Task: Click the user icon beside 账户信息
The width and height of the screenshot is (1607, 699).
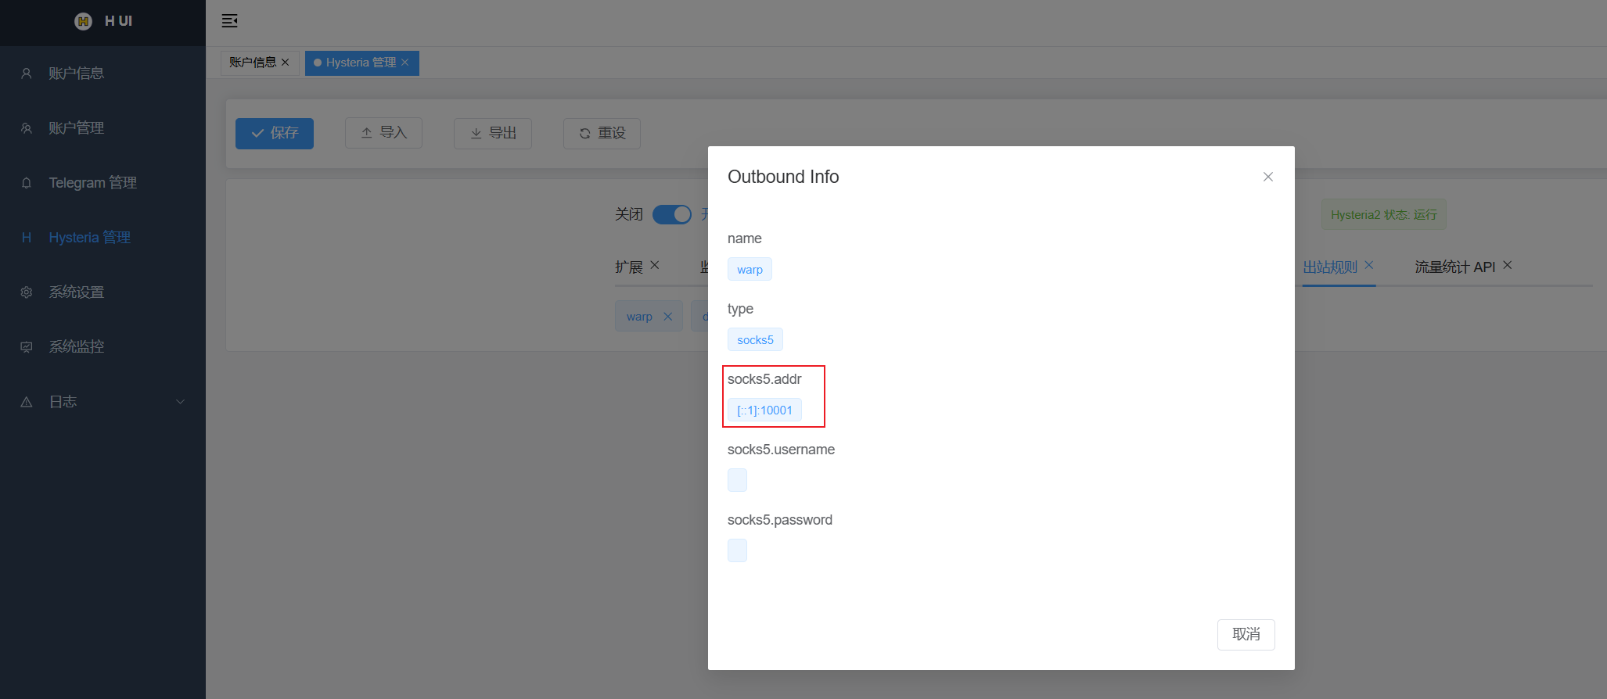Action: (x=27, y=73)
